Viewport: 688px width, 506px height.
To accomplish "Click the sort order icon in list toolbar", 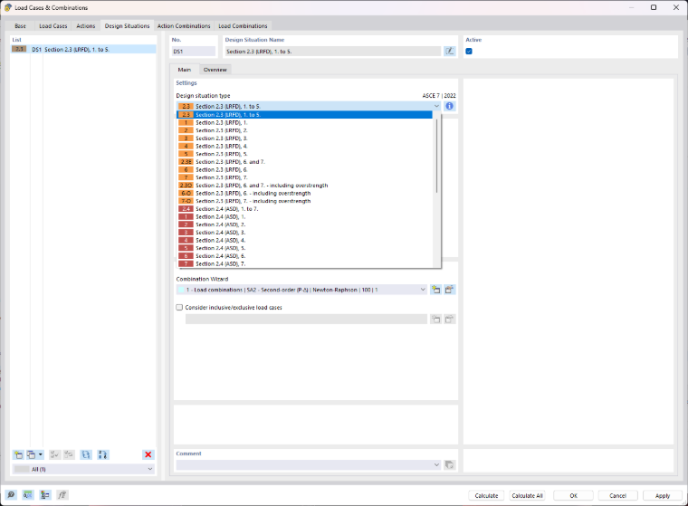I will (x=102, y=454).
